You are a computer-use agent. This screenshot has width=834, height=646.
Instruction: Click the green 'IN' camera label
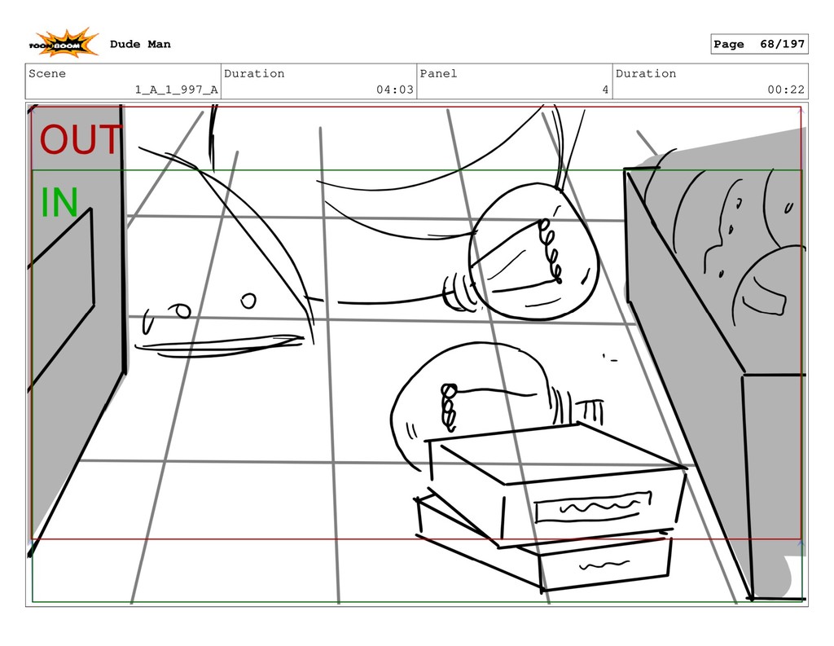[x=59, y=202]
